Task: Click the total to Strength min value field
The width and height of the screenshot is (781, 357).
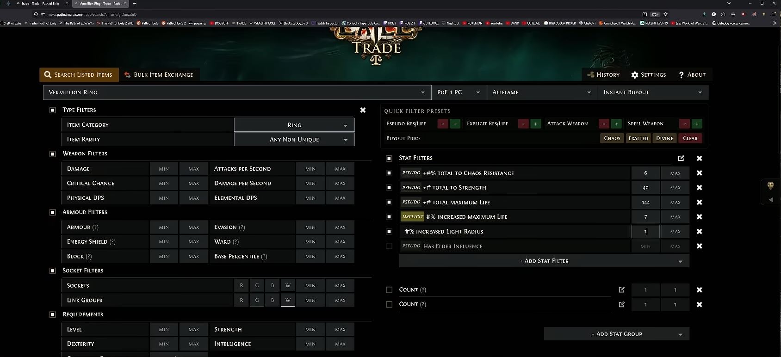Action: pos(645,188)
